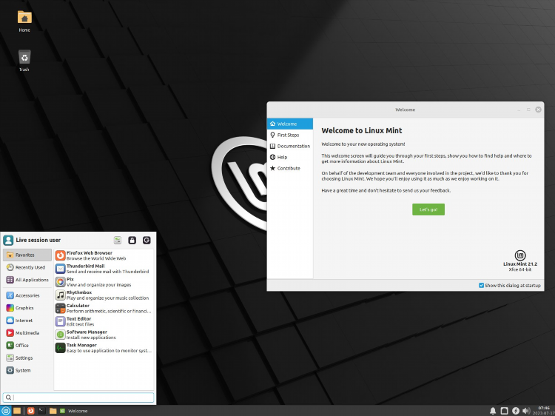
Task: Launch Firefox from the taskbar
Action: (31, 411)
